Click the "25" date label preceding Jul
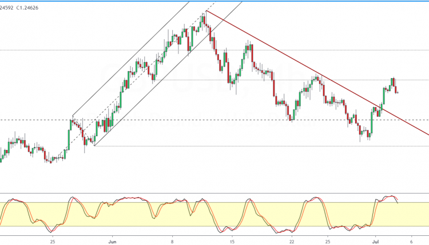 (328, 242)
